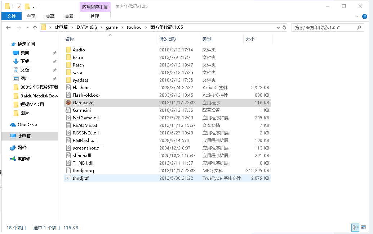Expand the chevron after DATA (D:)
Screen dimensions: 373x234
[101, 28]
